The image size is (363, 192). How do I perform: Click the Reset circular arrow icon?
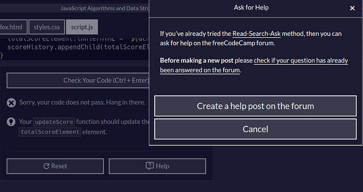click(46, 166)
